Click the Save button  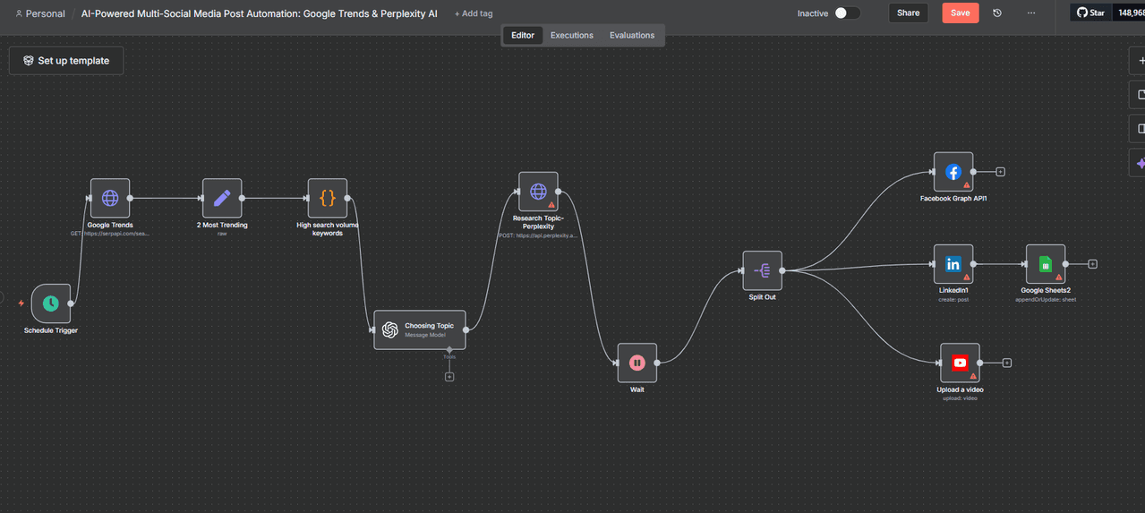(960, 13)
